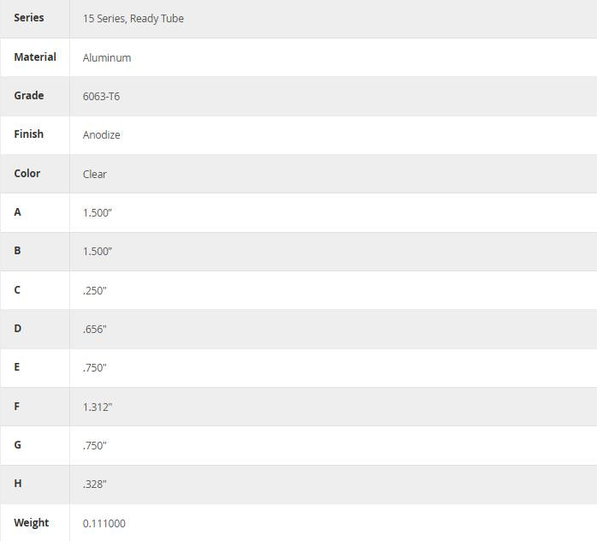Click the 1.500" value in row A
Image resolution: width=597 pixels, height=541 pixels.
98,212
